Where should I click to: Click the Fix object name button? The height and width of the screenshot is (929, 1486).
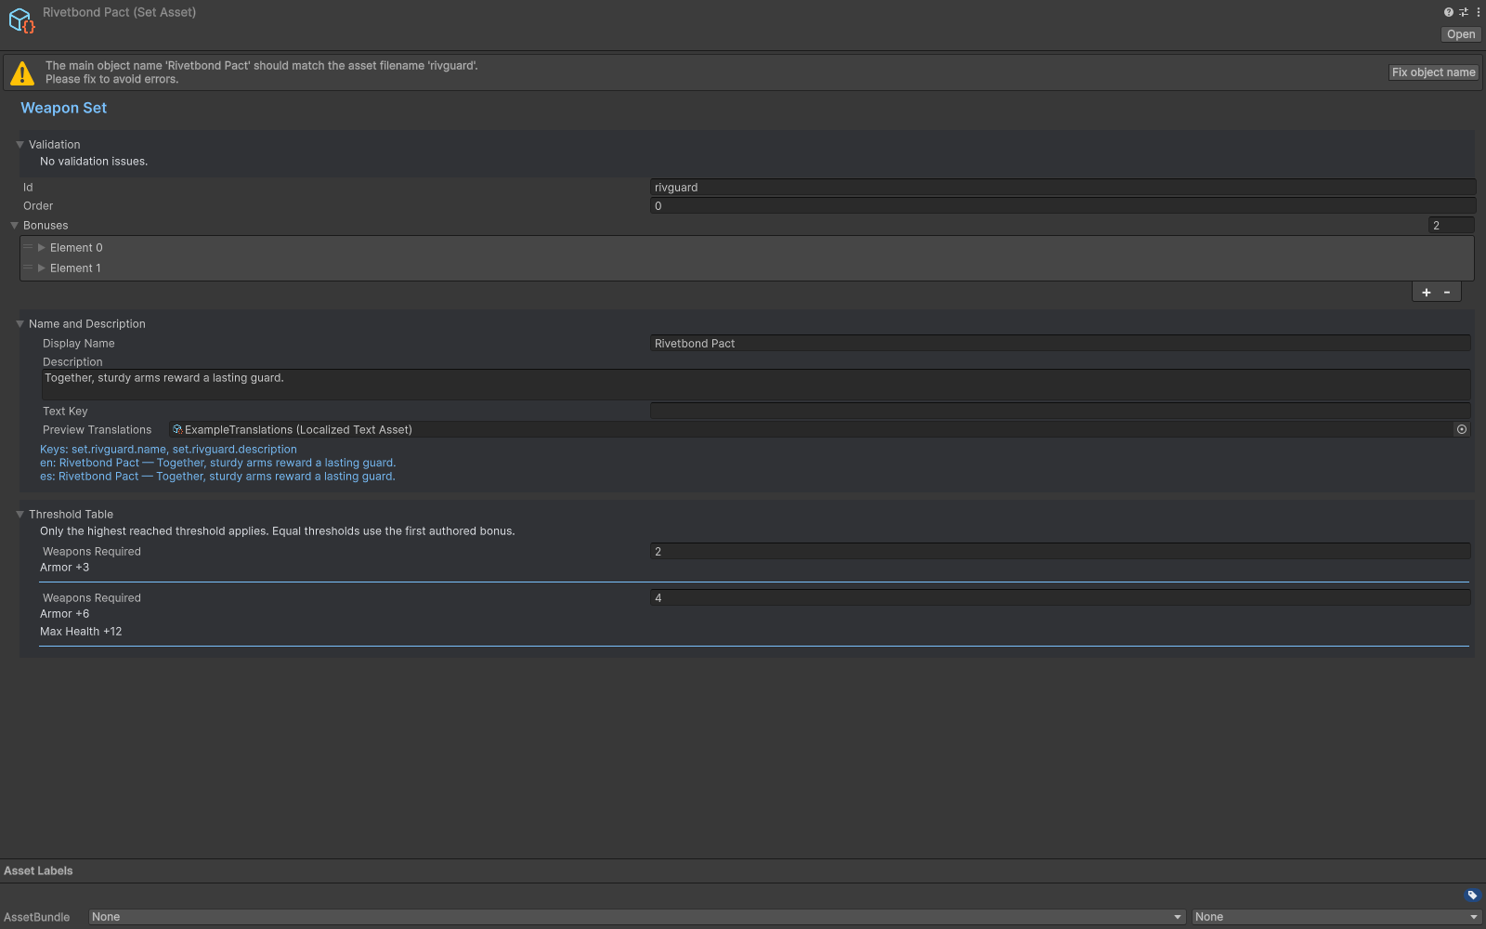[x=1433, y=72]
